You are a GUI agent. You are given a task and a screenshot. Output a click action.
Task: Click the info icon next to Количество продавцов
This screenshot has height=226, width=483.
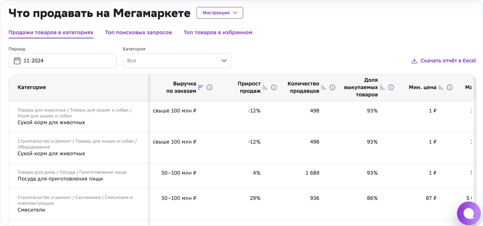[332, 87]
